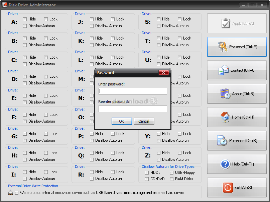Screen dimensions: 270x202
Task: Click the Help question mark icon
Action: pyautogui.click(x=225, y=164)
